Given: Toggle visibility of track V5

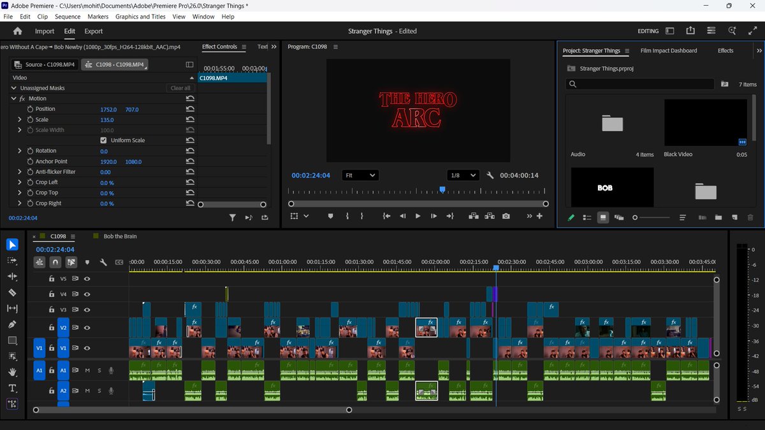Looking at the screenshot, I should click(87, 278).
